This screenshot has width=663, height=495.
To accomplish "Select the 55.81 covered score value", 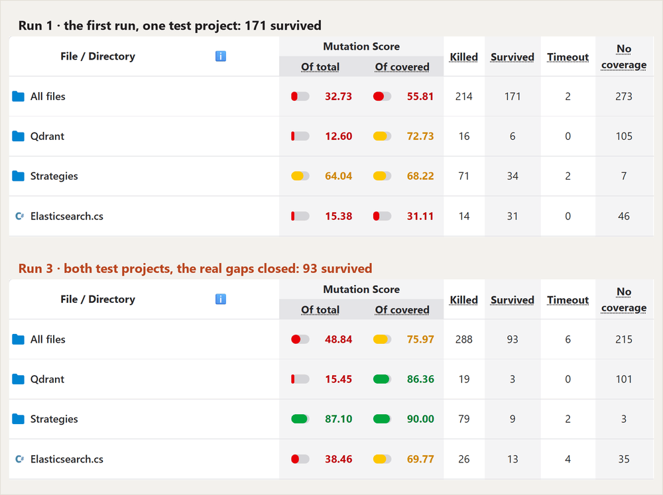I will [x=420, y=96].
